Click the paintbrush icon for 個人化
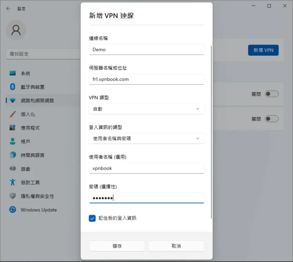The width and height of the screenshot is (293, 262). tap(12, 114)
